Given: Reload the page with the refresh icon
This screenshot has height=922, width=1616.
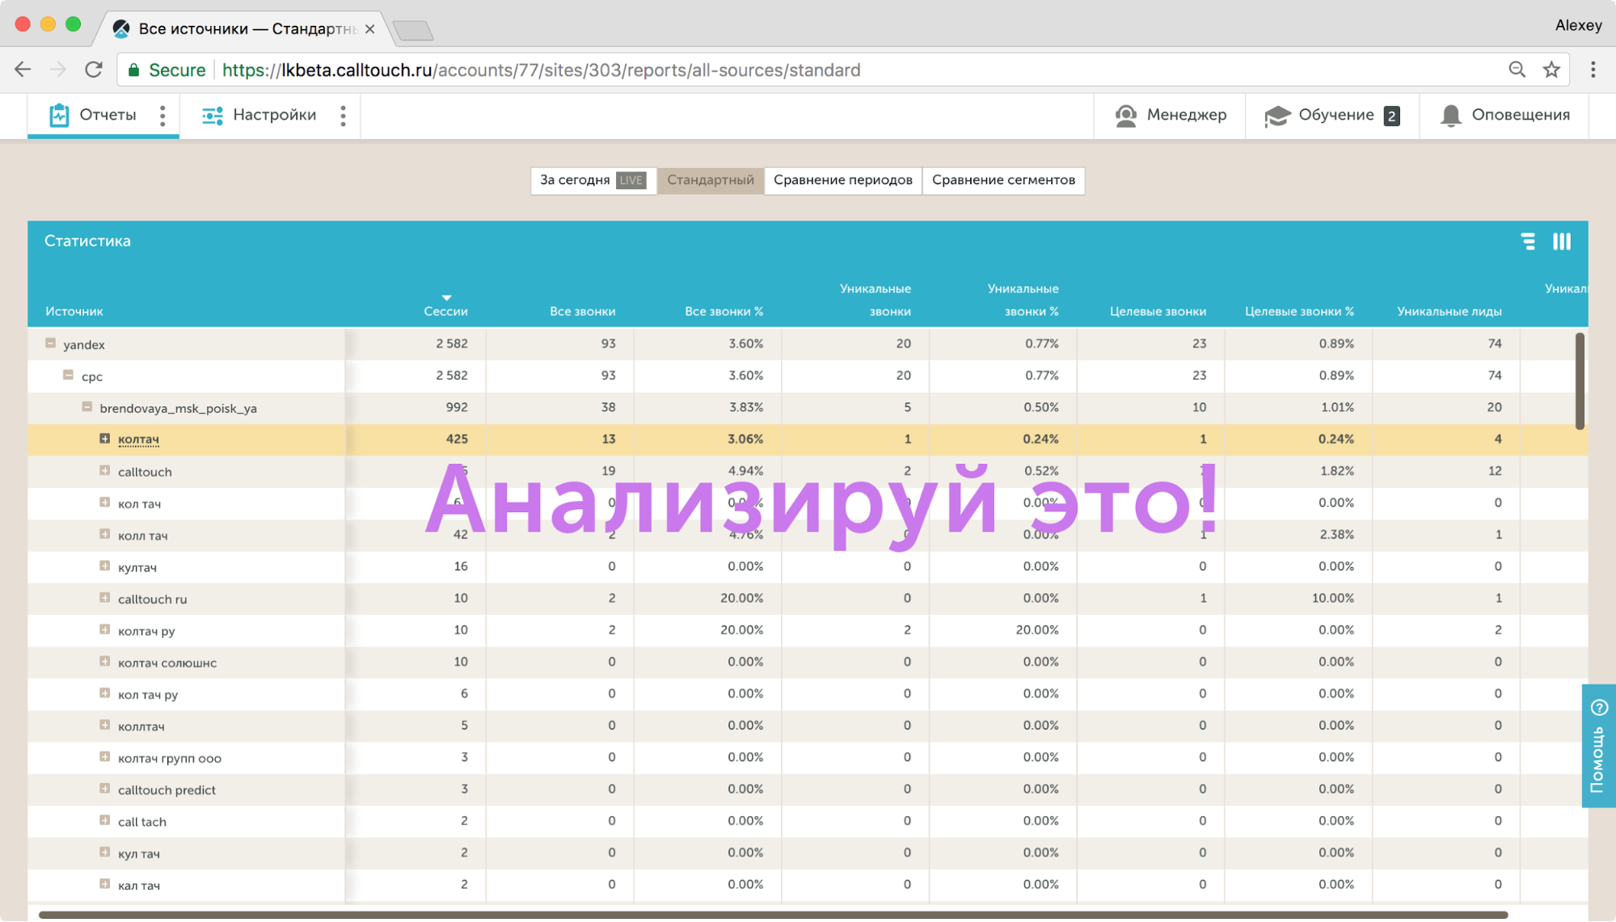Looking at the screenshot, I should click(94, 70).
